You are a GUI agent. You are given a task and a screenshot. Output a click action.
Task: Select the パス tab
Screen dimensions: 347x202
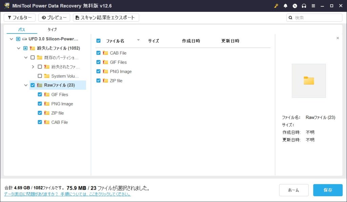click(x=22, y=29)
